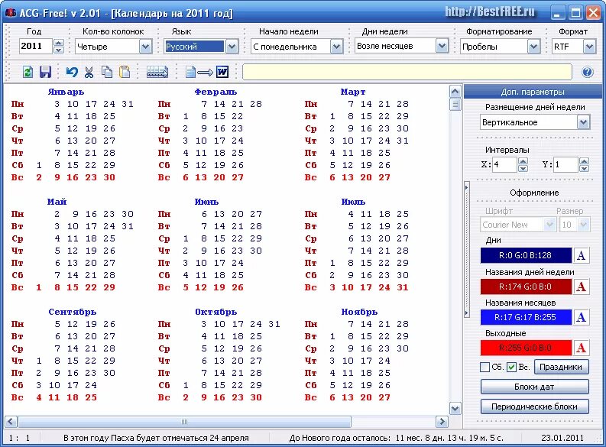The width and height of the screenshot is (606, 447).
Task: Click the Октябрь month title
Action: (216, 312)
